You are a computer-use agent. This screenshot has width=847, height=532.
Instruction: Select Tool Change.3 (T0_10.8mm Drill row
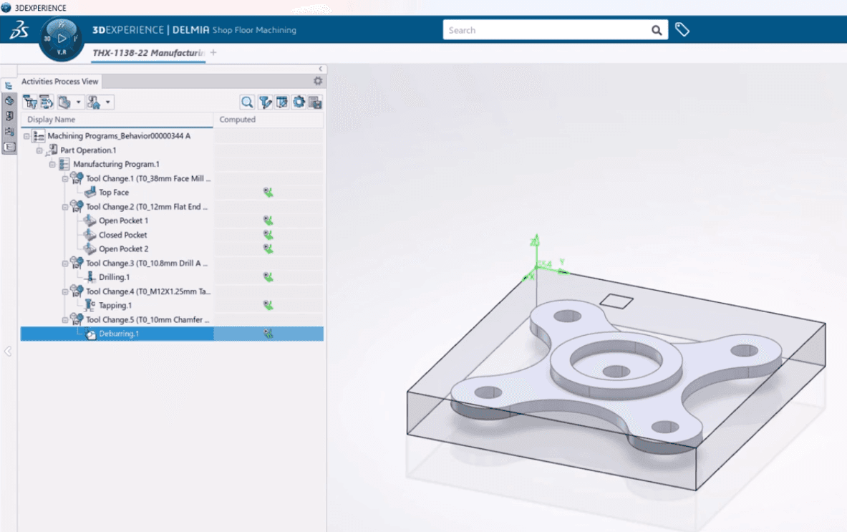coord(147,263)
